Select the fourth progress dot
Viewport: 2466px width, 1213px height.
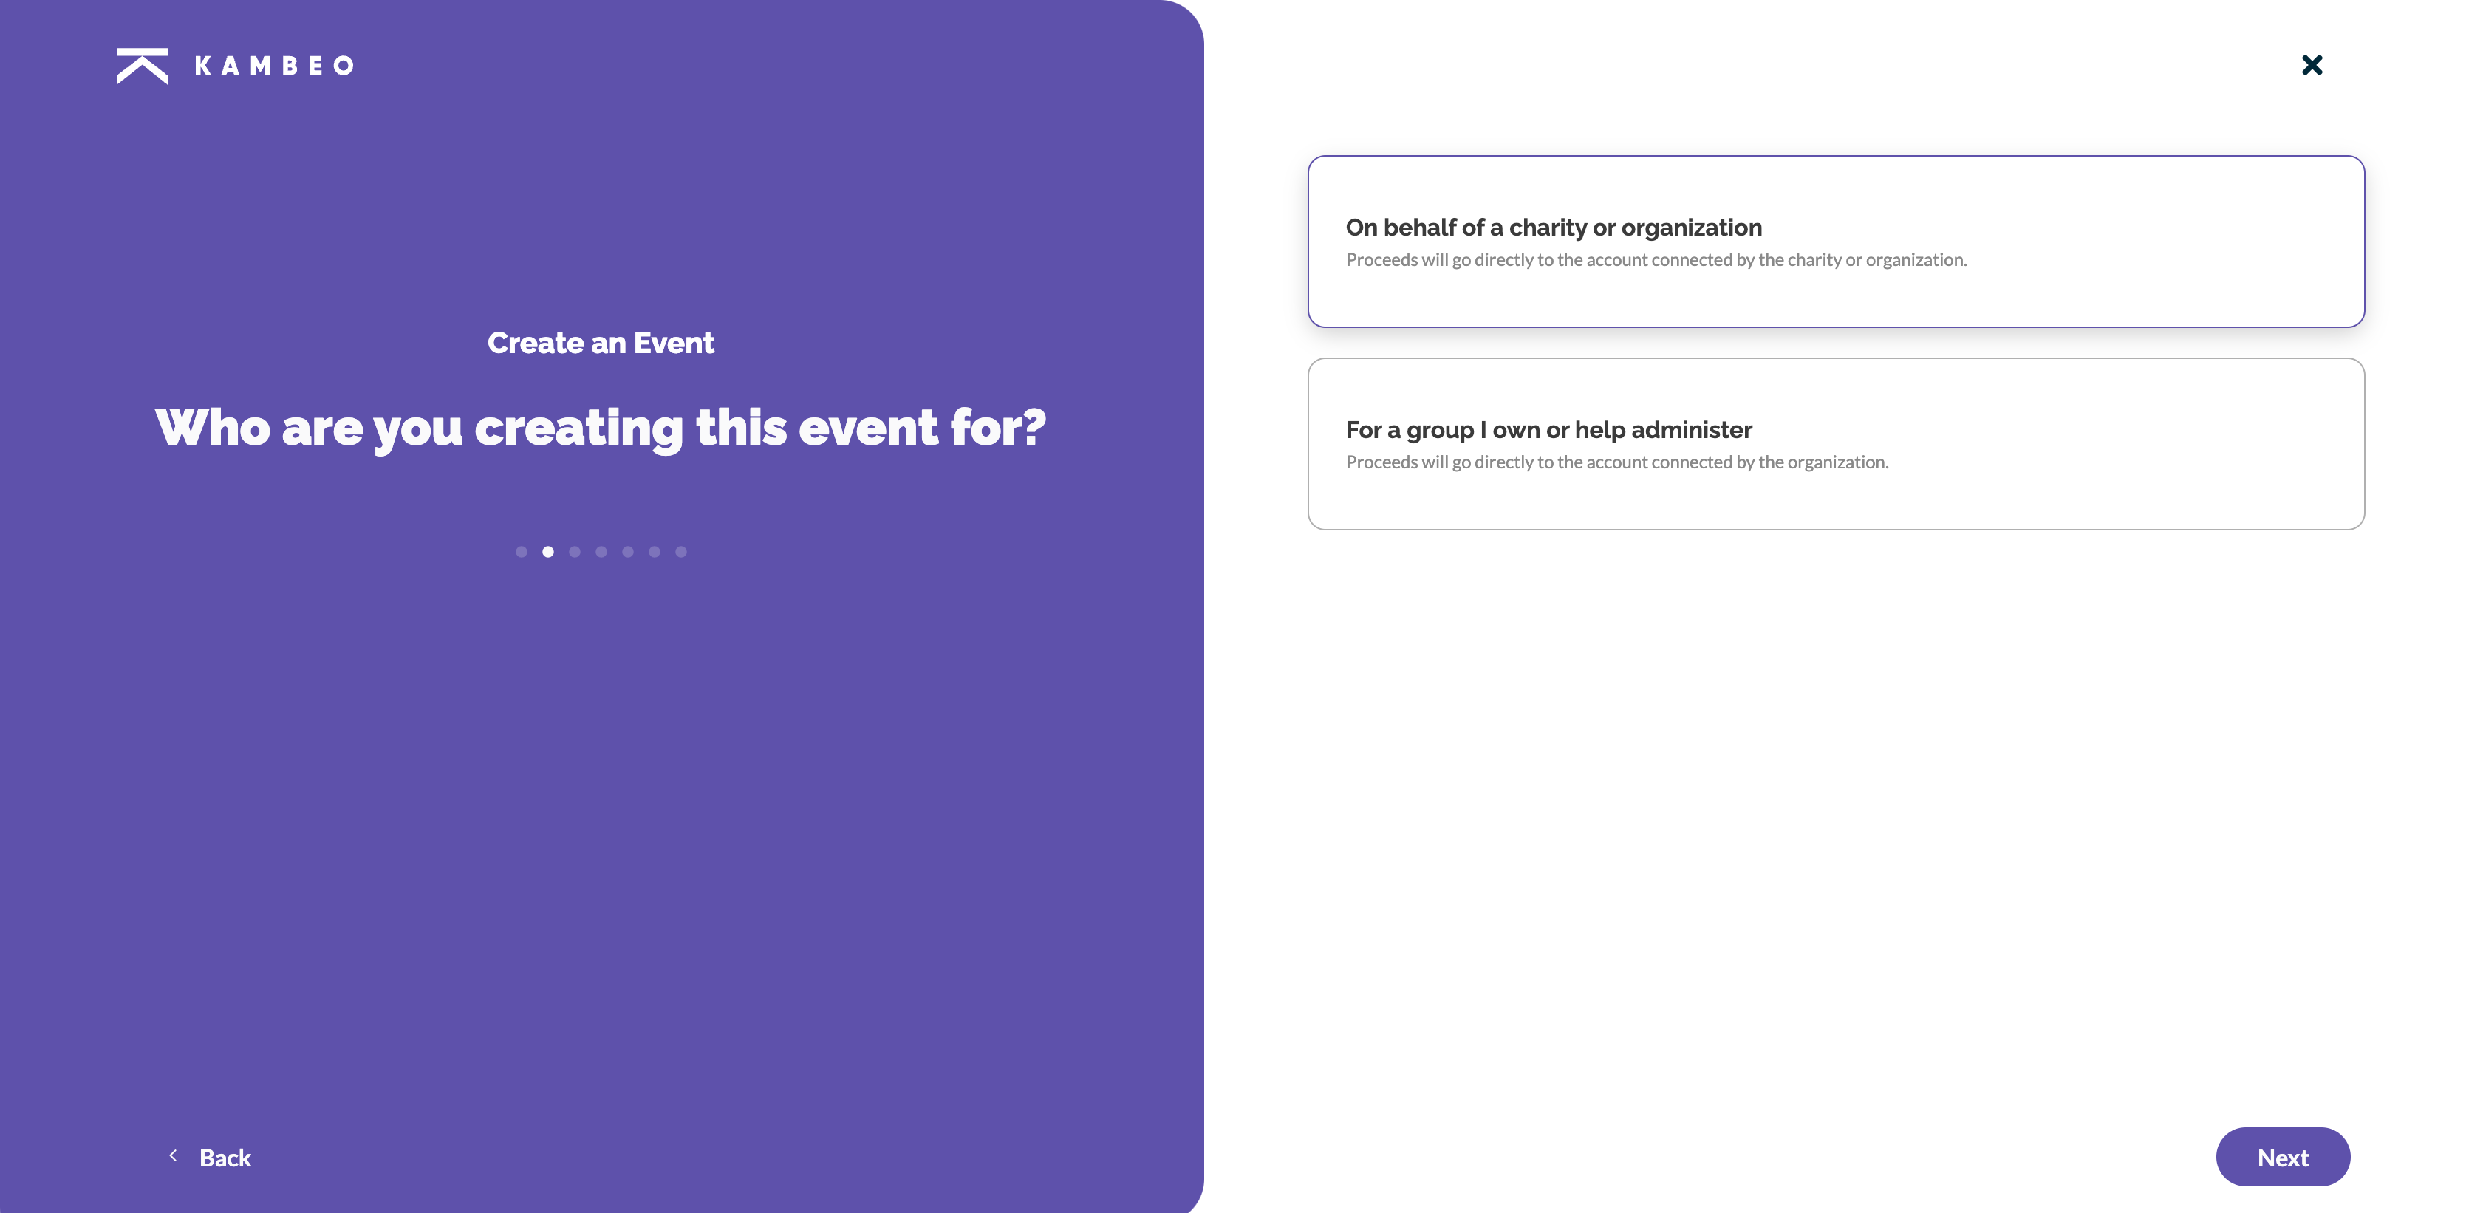click(601, 551)
